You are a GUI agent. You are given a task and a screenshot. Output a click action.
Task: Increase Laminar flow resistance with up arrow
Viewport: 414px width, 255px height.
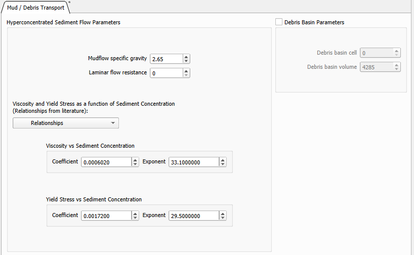tap(186, 71)
